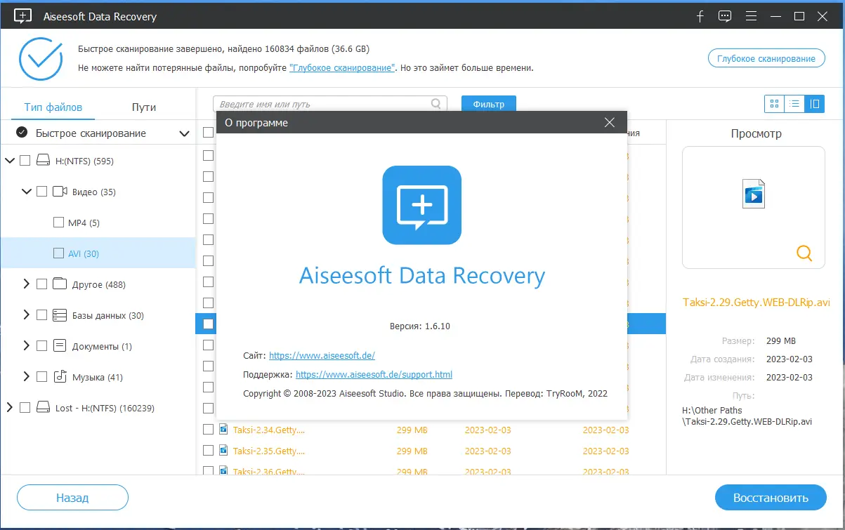Image resolution: width=845 pixels, height=530 pixels.
Task: Tick the Документы (1) checkbox
Action: pos(41,346)
